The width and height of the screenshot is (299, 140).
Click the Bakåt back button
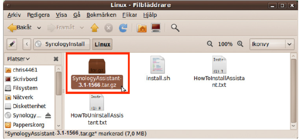click(x=19, y=28)
